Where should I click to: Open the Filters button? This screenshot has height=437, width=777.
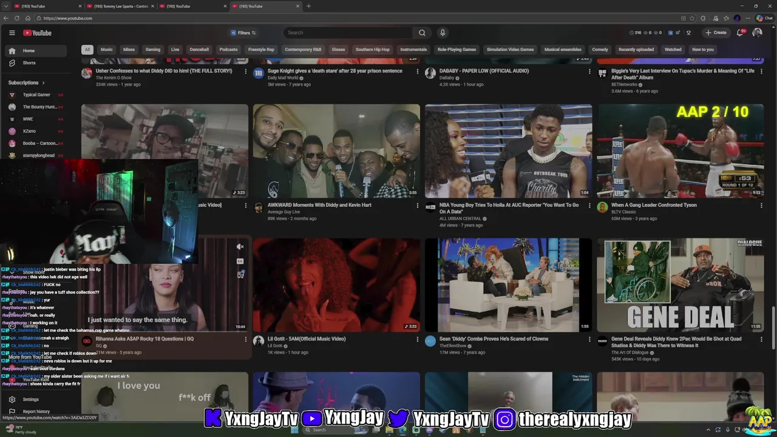pos(243,33)
